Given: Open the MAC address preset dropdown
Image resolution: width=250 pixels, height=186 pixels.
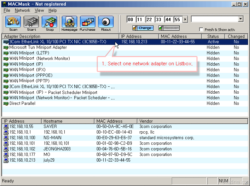Looking at the screenshot, I should [x=240, y=19].
